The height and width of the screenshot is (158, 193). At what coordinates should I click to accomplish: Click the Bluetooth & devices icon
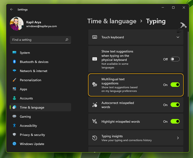14,62
